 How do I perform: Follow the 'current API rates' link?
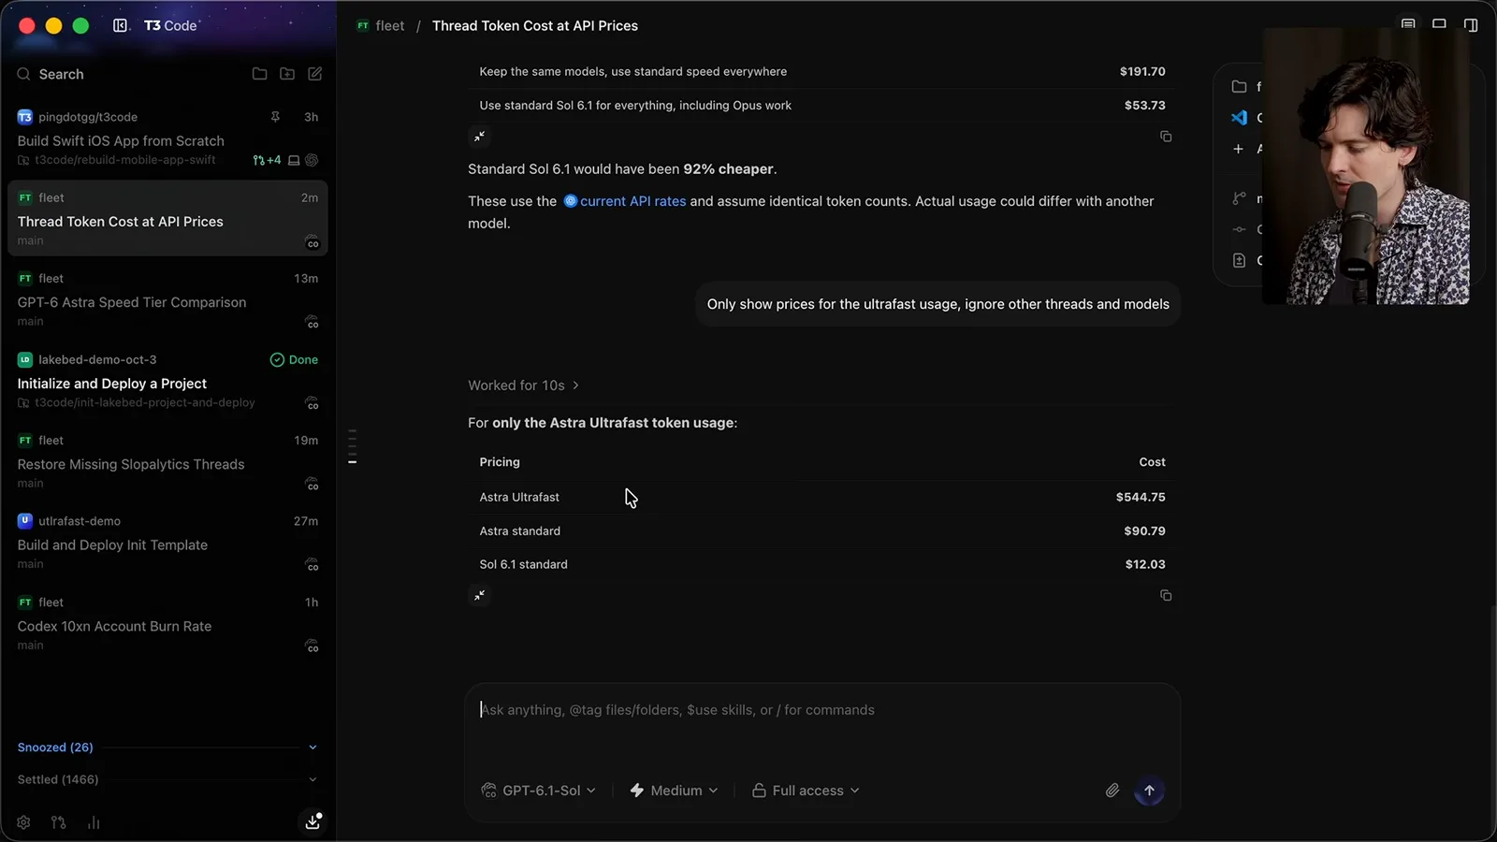pos(624,201)
